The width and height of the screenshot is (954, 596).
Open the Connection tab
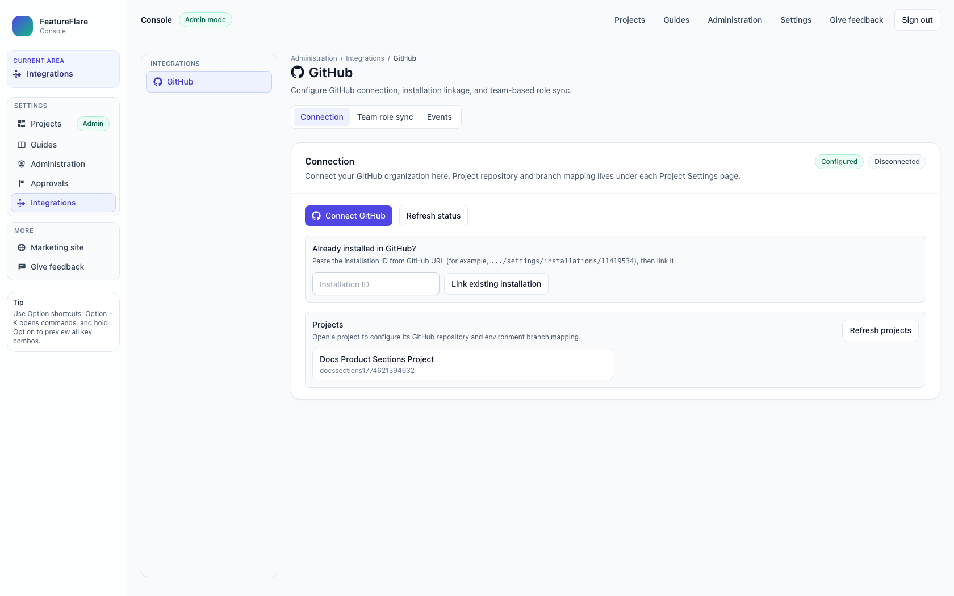click(322, 117)
